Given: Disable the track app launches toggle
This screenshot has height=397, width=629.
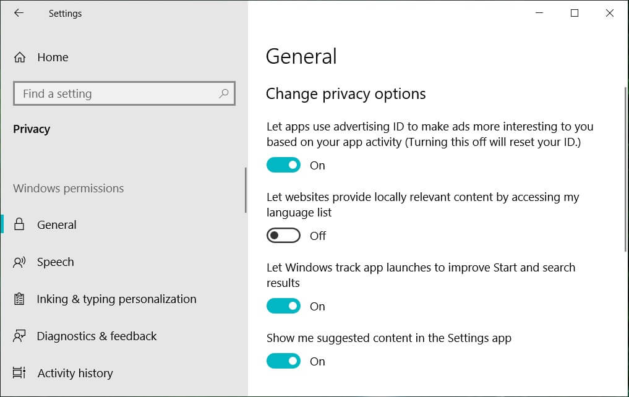Looking at the screenshot, I should 283,306.
